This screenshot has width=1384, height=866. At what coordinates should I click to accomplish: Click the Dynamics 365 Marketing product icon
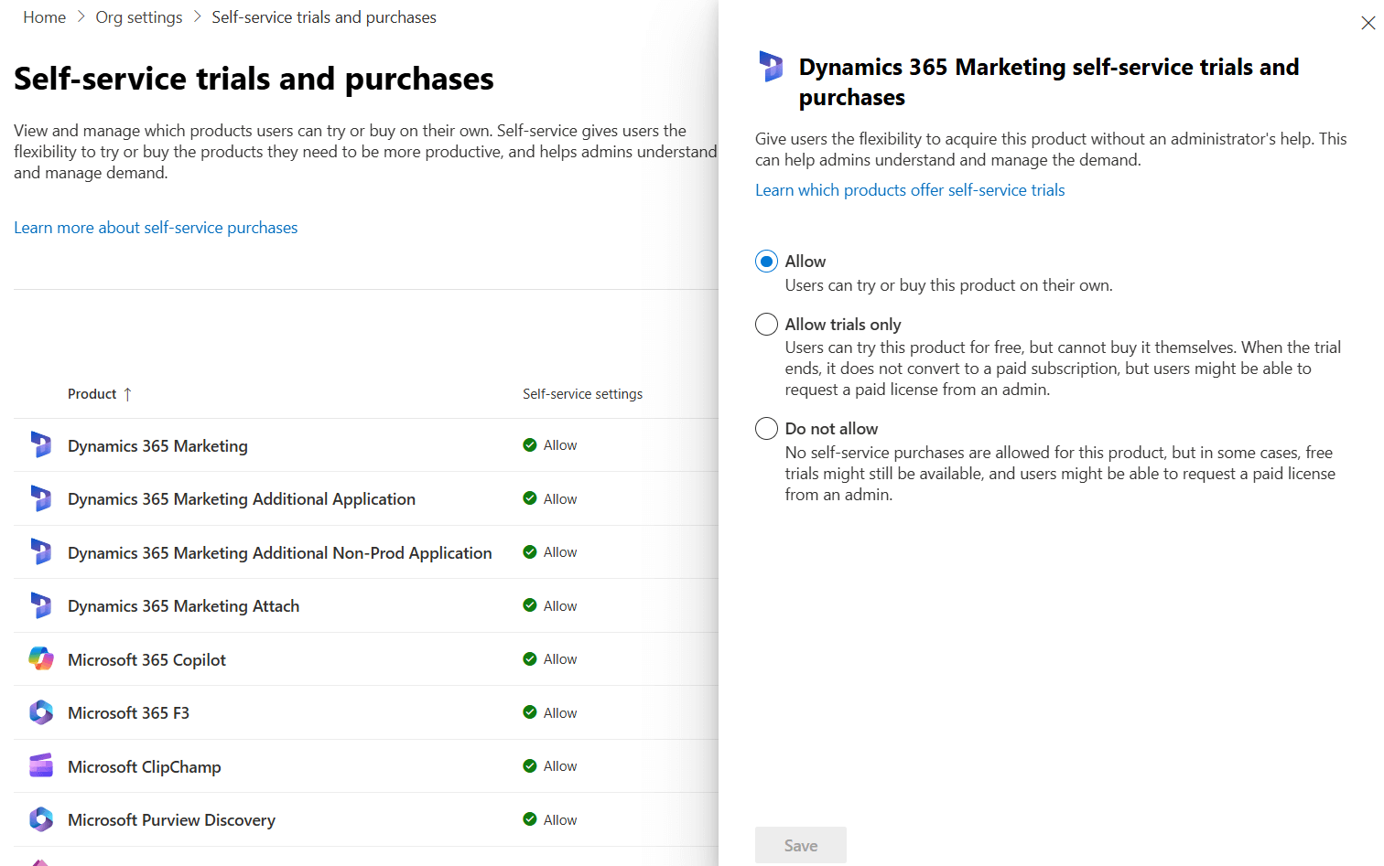tap(41, 444)
